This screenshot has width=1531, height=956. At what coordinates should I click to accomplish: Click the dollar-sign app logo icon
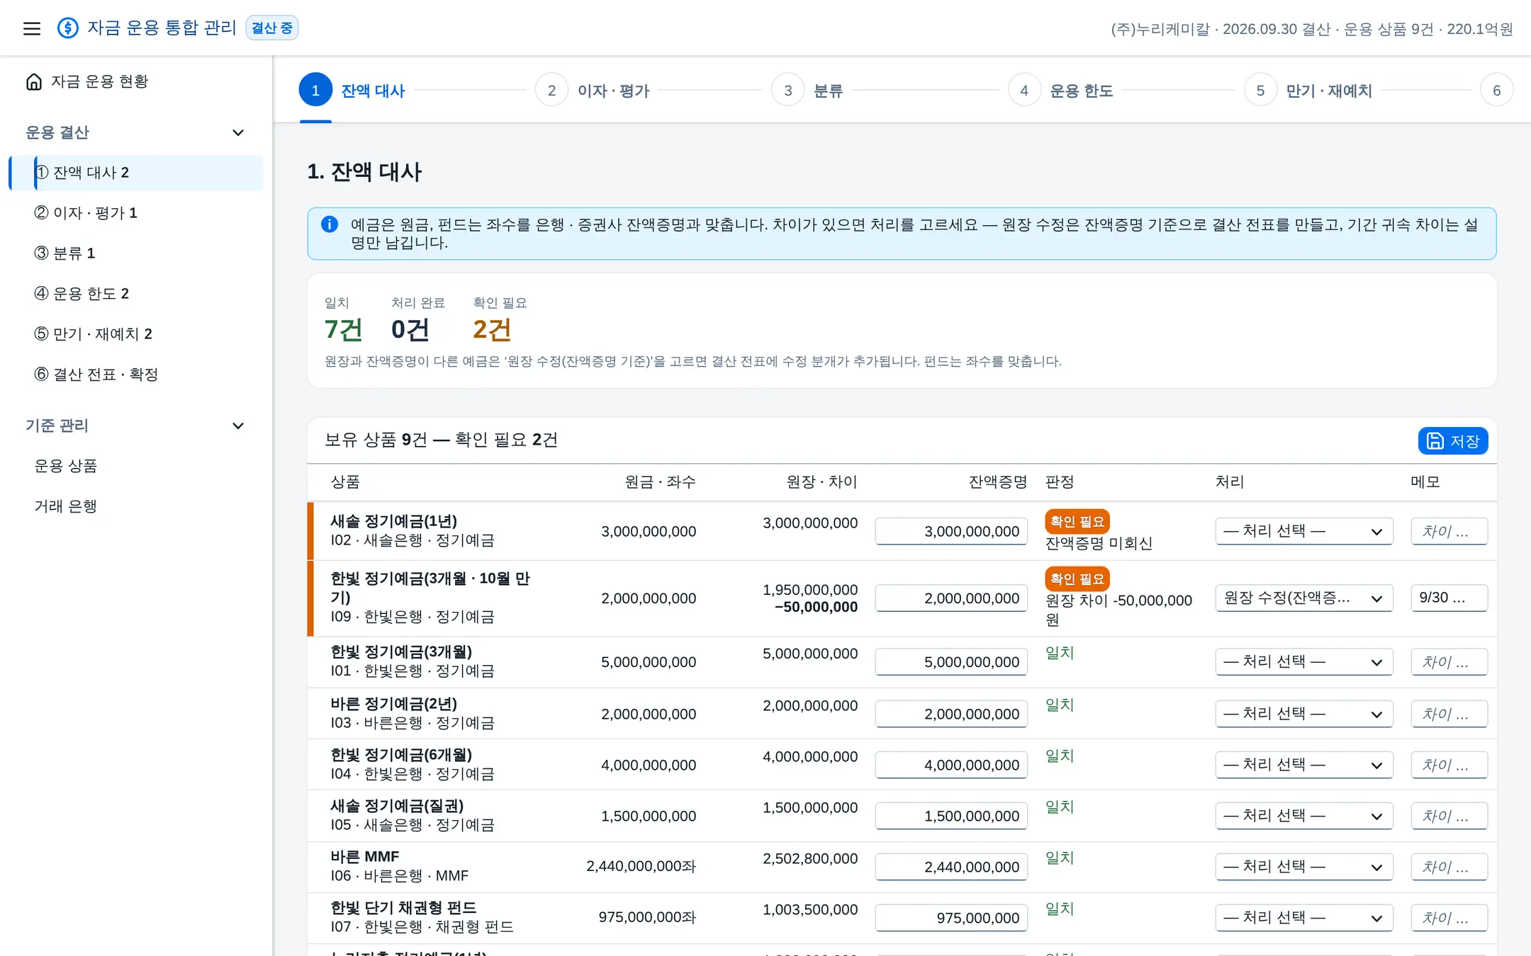point(68,28)
